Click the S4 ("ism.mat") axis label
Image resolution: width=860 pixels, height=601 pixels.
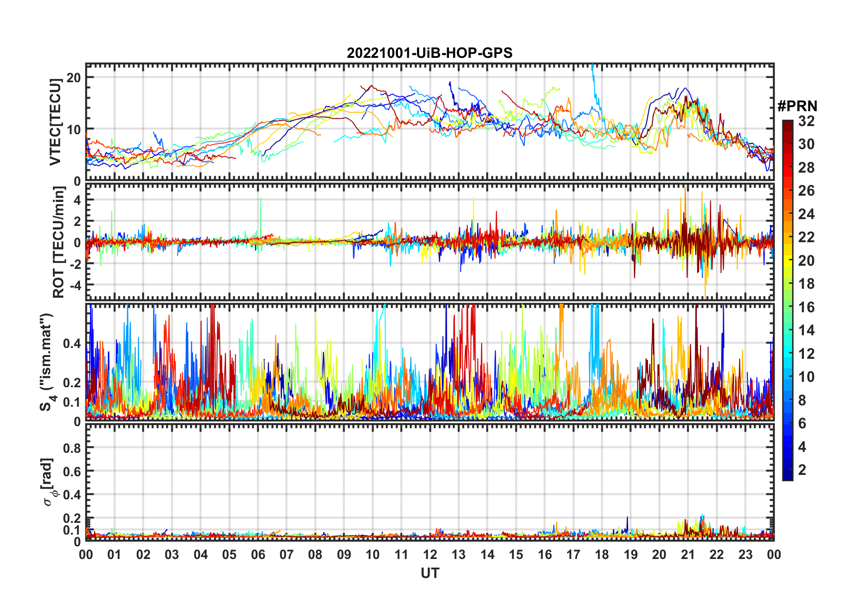(47, 362)
